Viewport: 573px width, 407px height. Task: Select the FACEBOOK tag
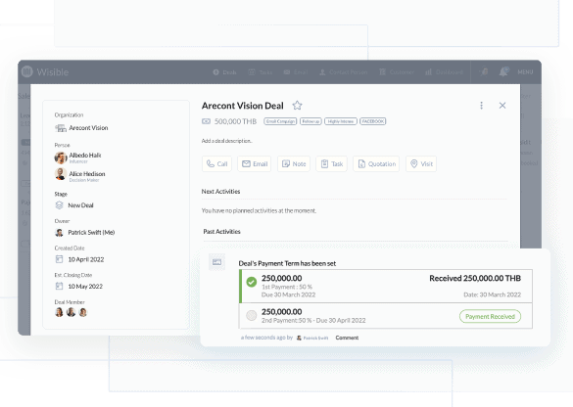tap(373, 121)
